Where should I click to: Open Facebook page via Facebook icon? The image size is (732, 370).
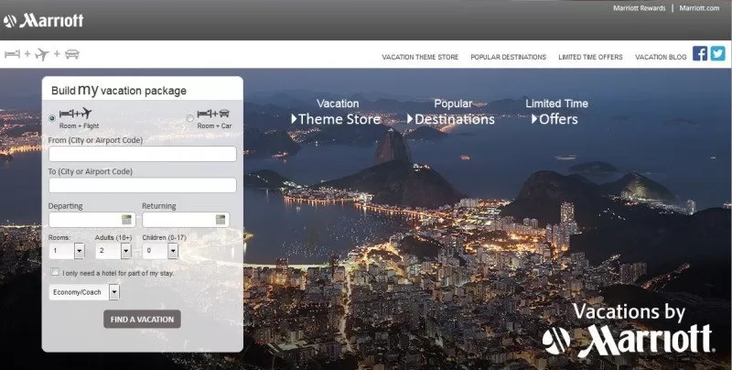pos(700,54)
